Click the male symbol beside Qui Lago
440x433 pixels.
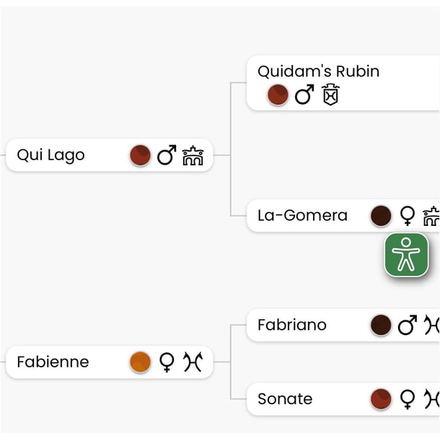coord(167,155)
